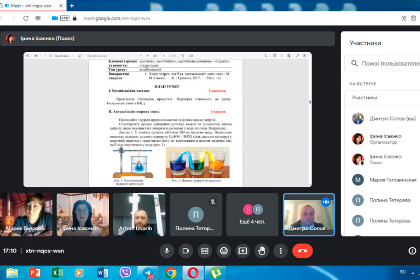Raise hand in the meeting
The width and height of the screenshot is (420, 280).
(262, 251)
